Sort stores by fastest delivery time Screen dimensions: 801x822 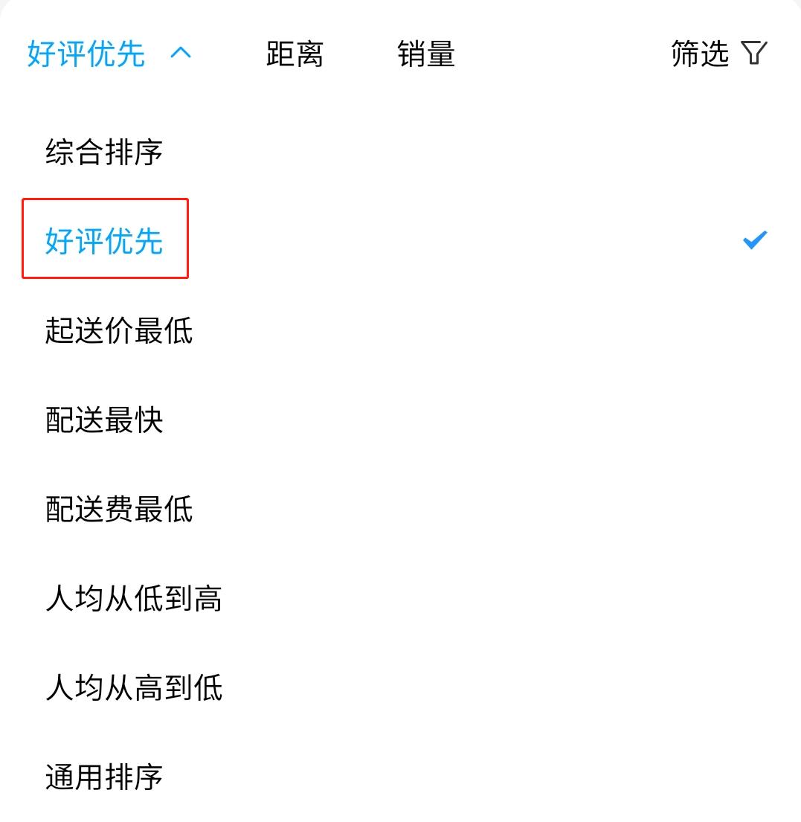(x=104, y=420)
